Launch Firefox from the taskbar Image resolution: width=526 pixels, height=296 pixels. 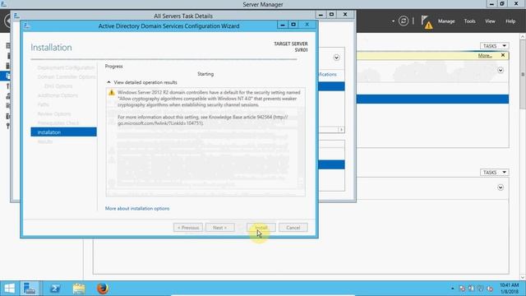click(x=102, y=289)
